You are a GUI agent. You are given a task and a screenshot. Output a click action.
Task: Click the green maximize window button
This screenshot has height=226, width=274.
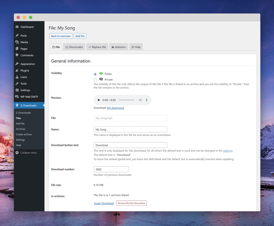31,17
